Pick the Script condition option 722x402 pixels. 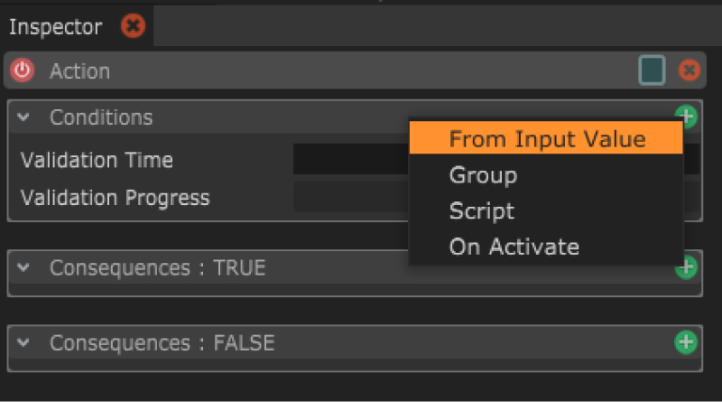(x=482, y=211)
